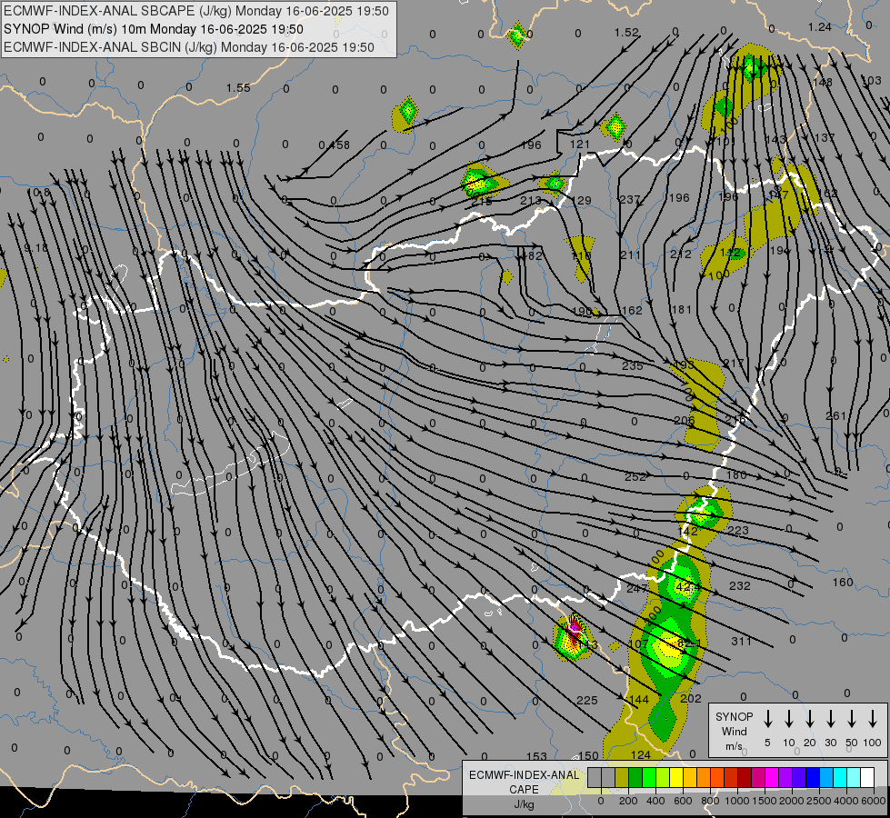Click the 1000 tick label on CAPE legend
Viewport: 890px width, 818px height.
click(737, 801)
